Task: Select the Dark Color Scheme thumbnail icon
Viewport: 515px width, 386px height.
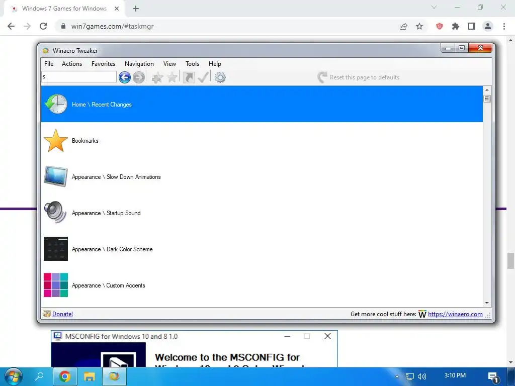Action: point(56,249)
